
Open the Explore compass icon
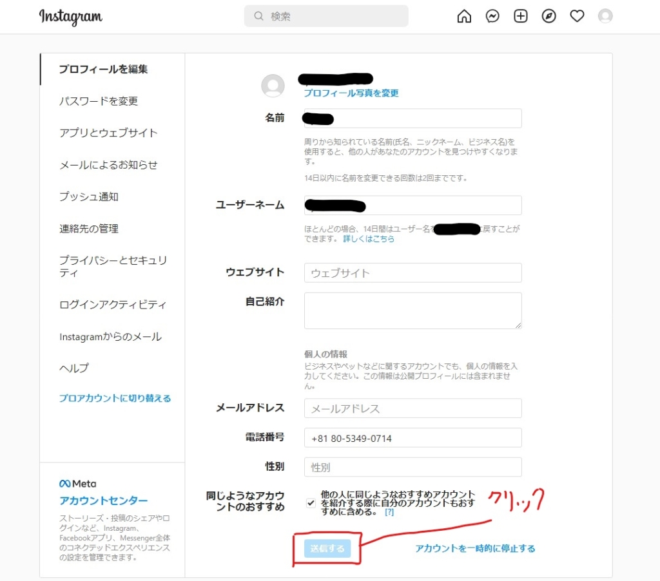[548, 17]
